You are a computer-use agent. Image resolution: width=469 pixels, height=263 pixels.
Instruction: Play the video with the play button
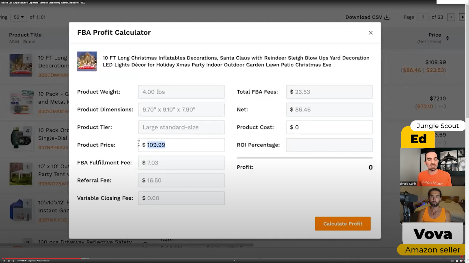4,261
